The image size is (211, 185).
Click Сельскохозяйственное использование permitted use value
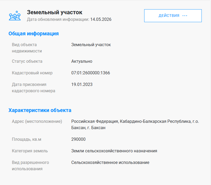[x=110, y=162]
